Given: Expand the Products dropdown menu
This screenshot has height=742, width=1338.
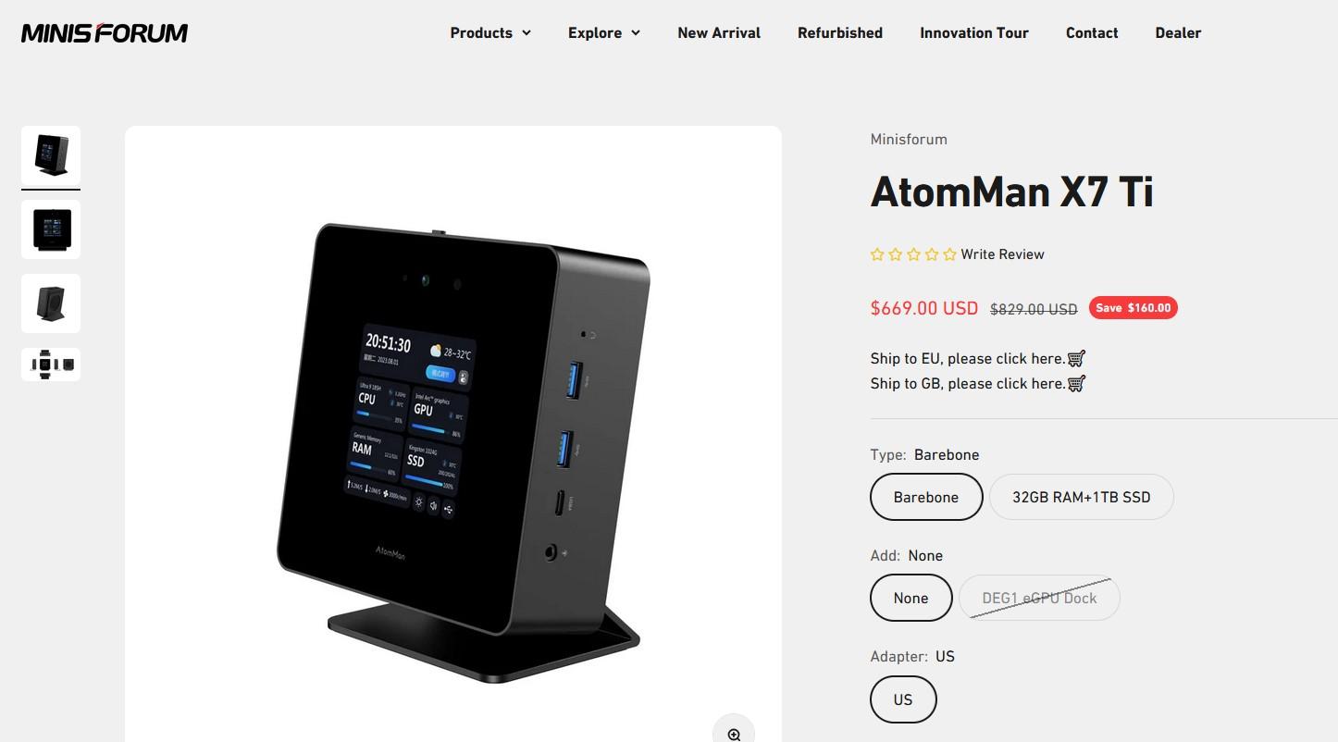Looking at the screenshot, I should click(490, 32).
